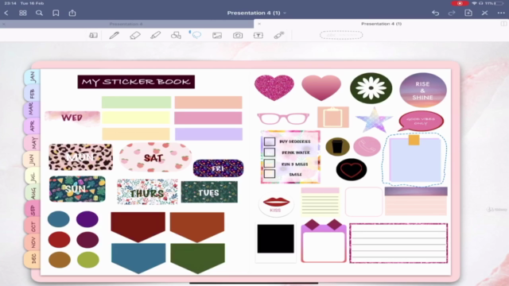Select the blue circle sticker

(59, 219)
